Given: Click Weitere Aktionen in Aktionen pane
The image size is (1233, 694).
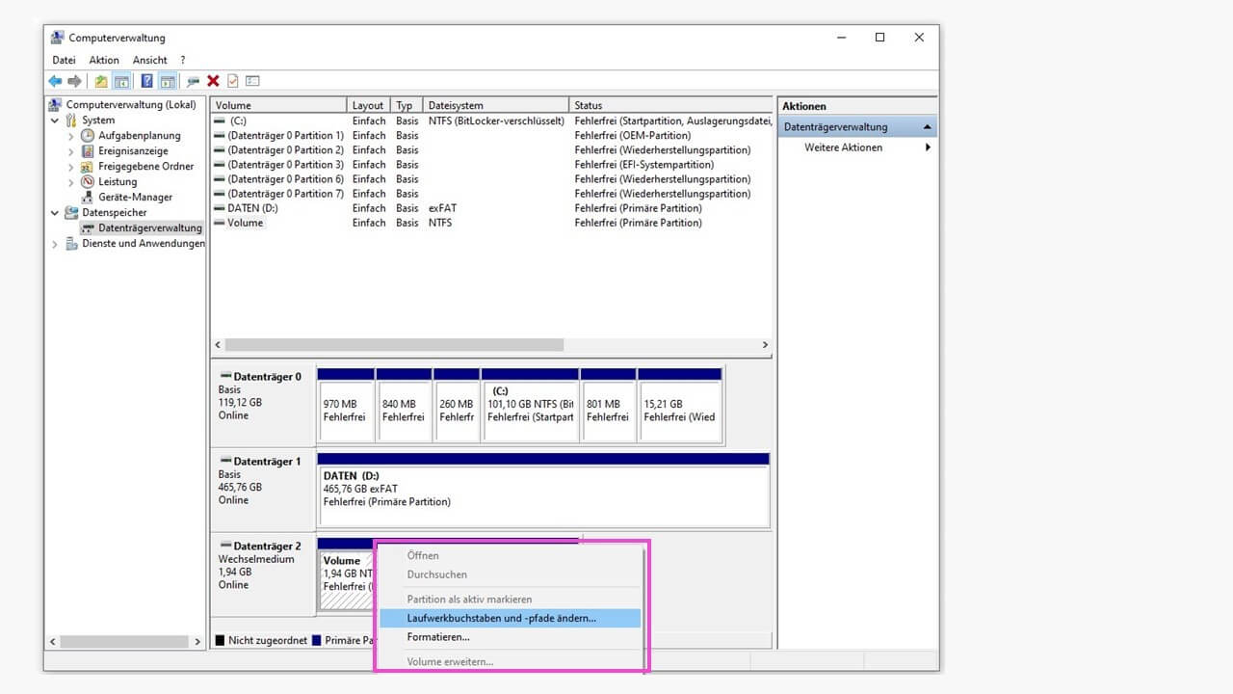Looking at the screenshot, I should (x=843, y=147).
